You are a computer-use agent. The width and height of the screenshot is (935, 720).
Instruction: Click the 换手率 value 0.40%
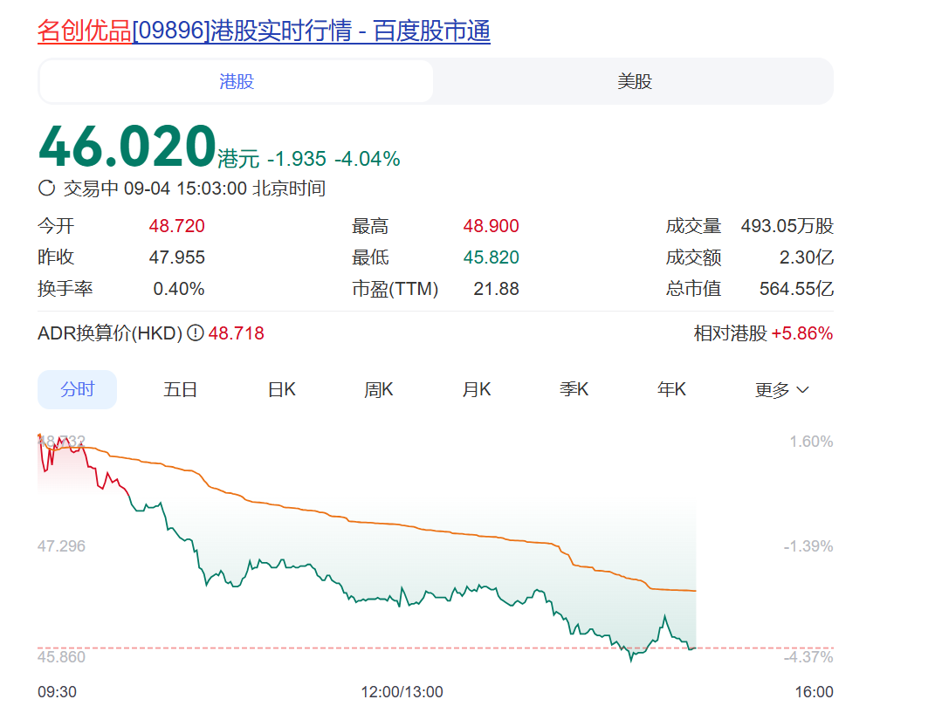(x=179, y=289)
